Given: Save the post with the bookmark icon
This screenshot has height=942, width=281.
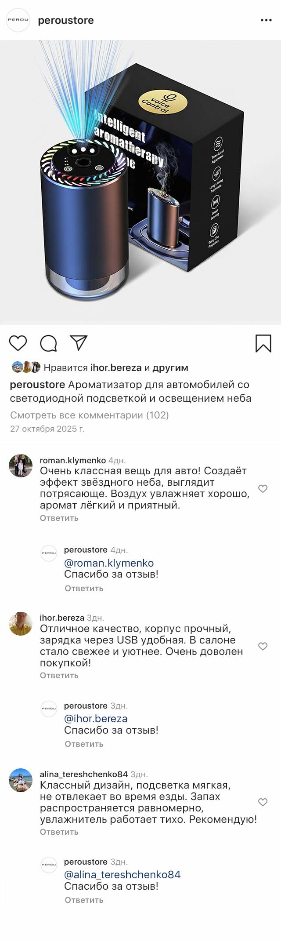Looking at the screenshot, I should pyautogui.click(x=263, y=343).
